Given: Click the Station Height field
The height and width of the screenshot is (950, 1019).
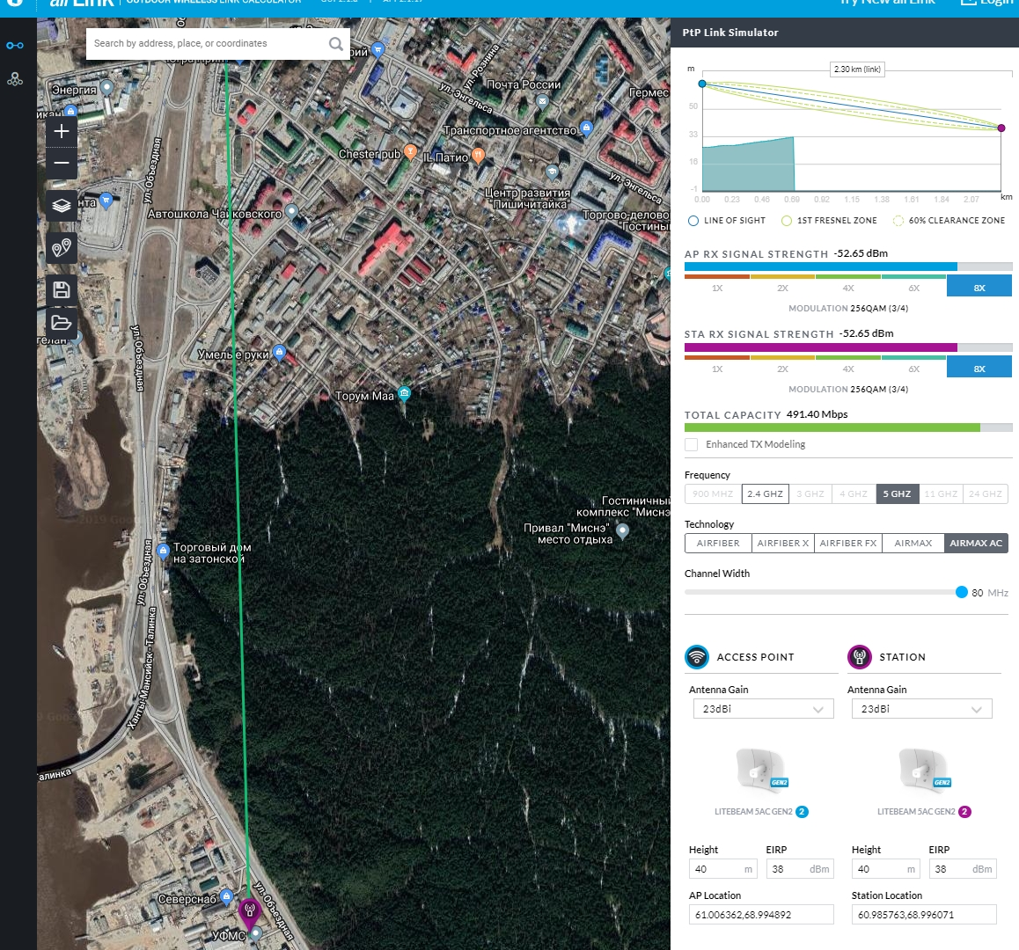Looking at the screenshot, I should [886, 869].
